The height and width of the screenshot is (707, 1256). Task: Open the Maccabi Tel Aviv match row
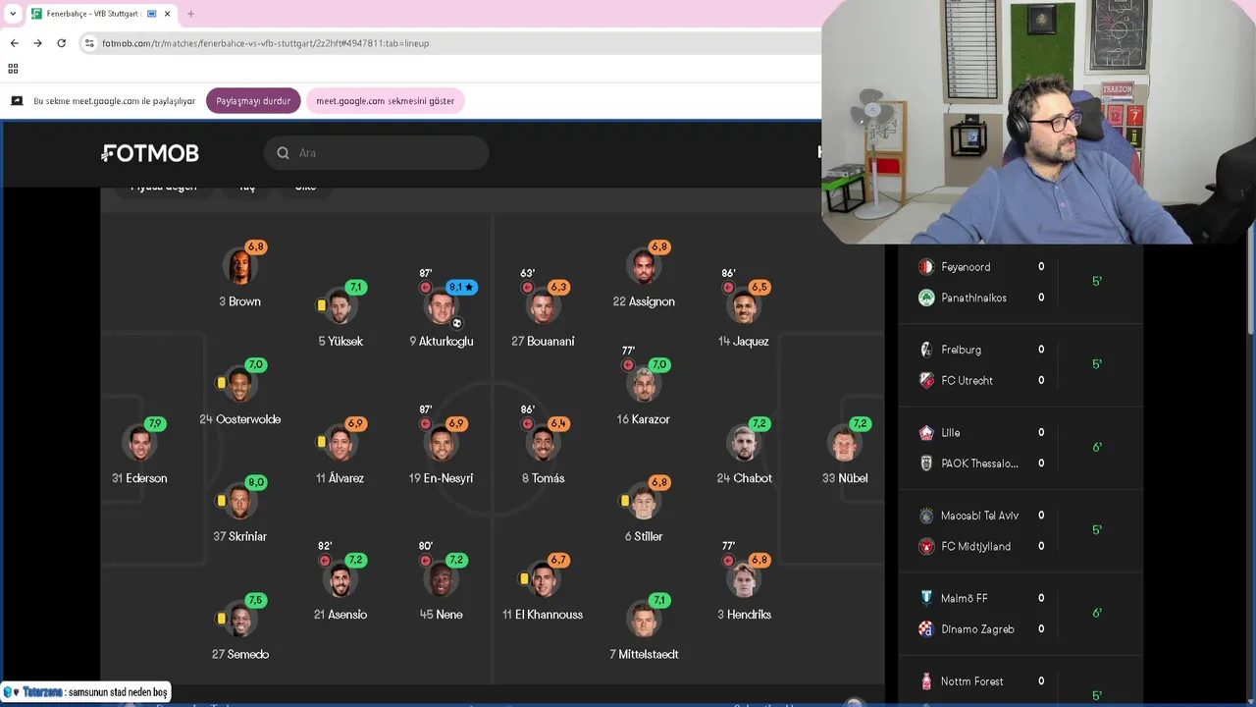(x=1020, y=516)
